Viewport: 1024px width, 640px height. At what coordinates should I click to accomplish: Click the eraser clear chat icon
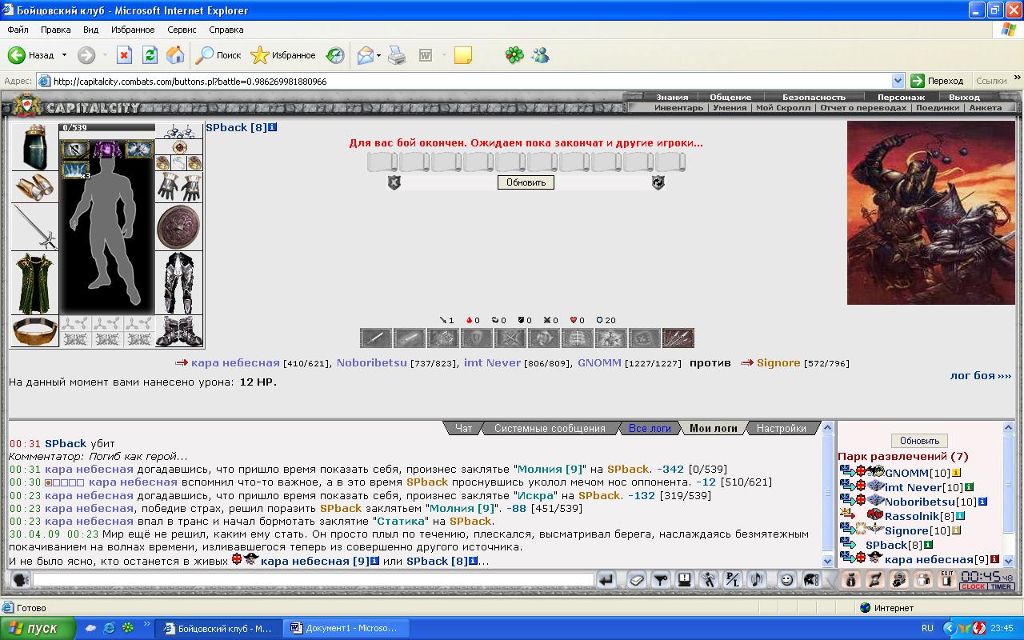pyautogui.click(x=635, y=580)
